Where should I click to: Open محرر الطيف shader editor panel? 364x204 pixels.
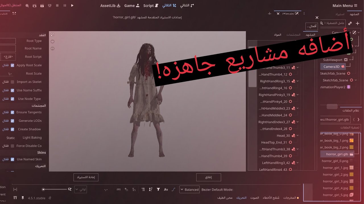point(225,198)
